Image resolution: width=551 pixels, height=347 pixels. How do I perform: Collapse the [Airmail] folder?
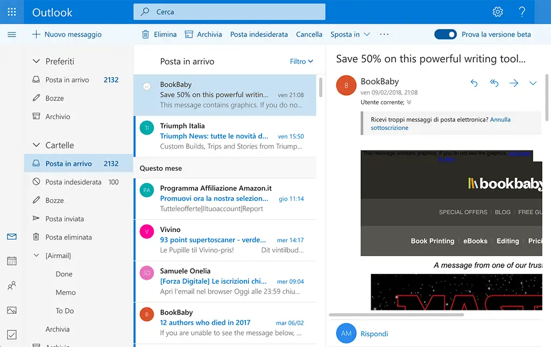pyautogui.click(x=36, y=256)
